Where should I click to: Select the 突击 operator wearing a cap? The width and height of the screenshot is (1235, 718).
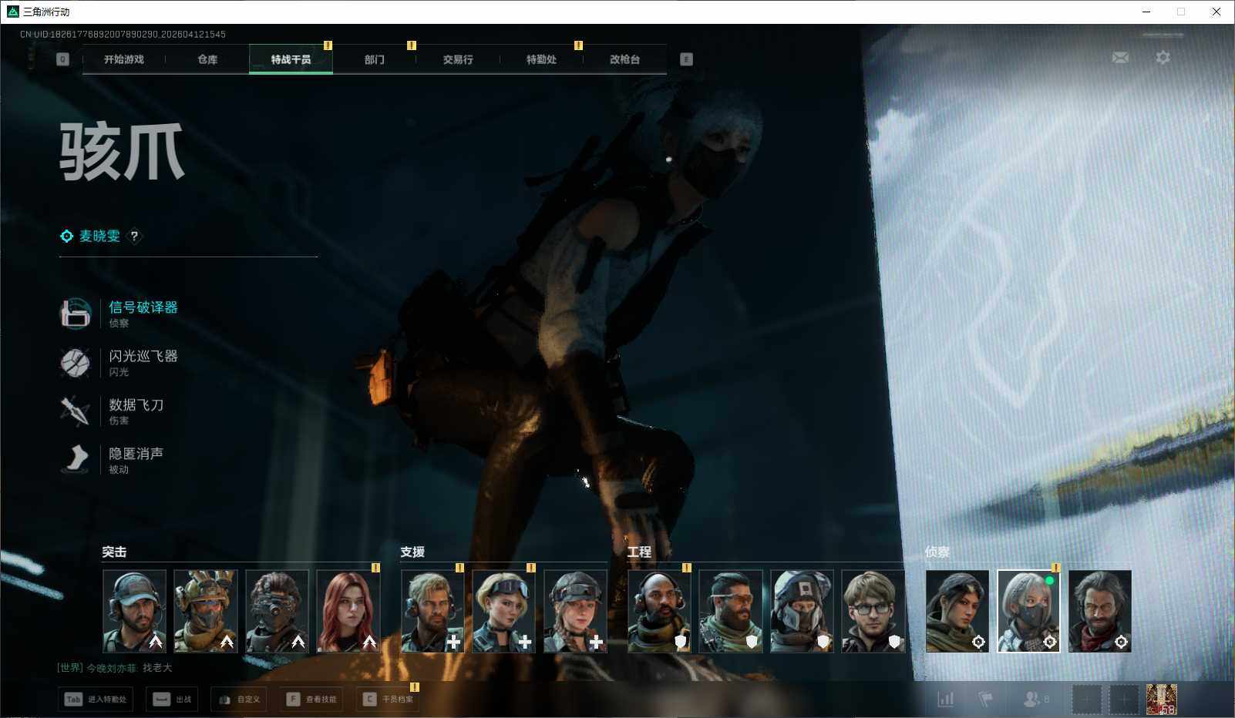click(x=134, y=611)
